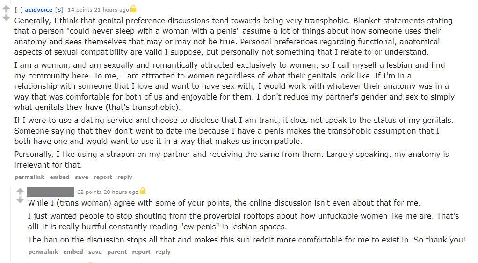Screen dimensions: 478x263
Task: Click lock icon beside '20 hours ago'
Action: [x=143, y=191]
